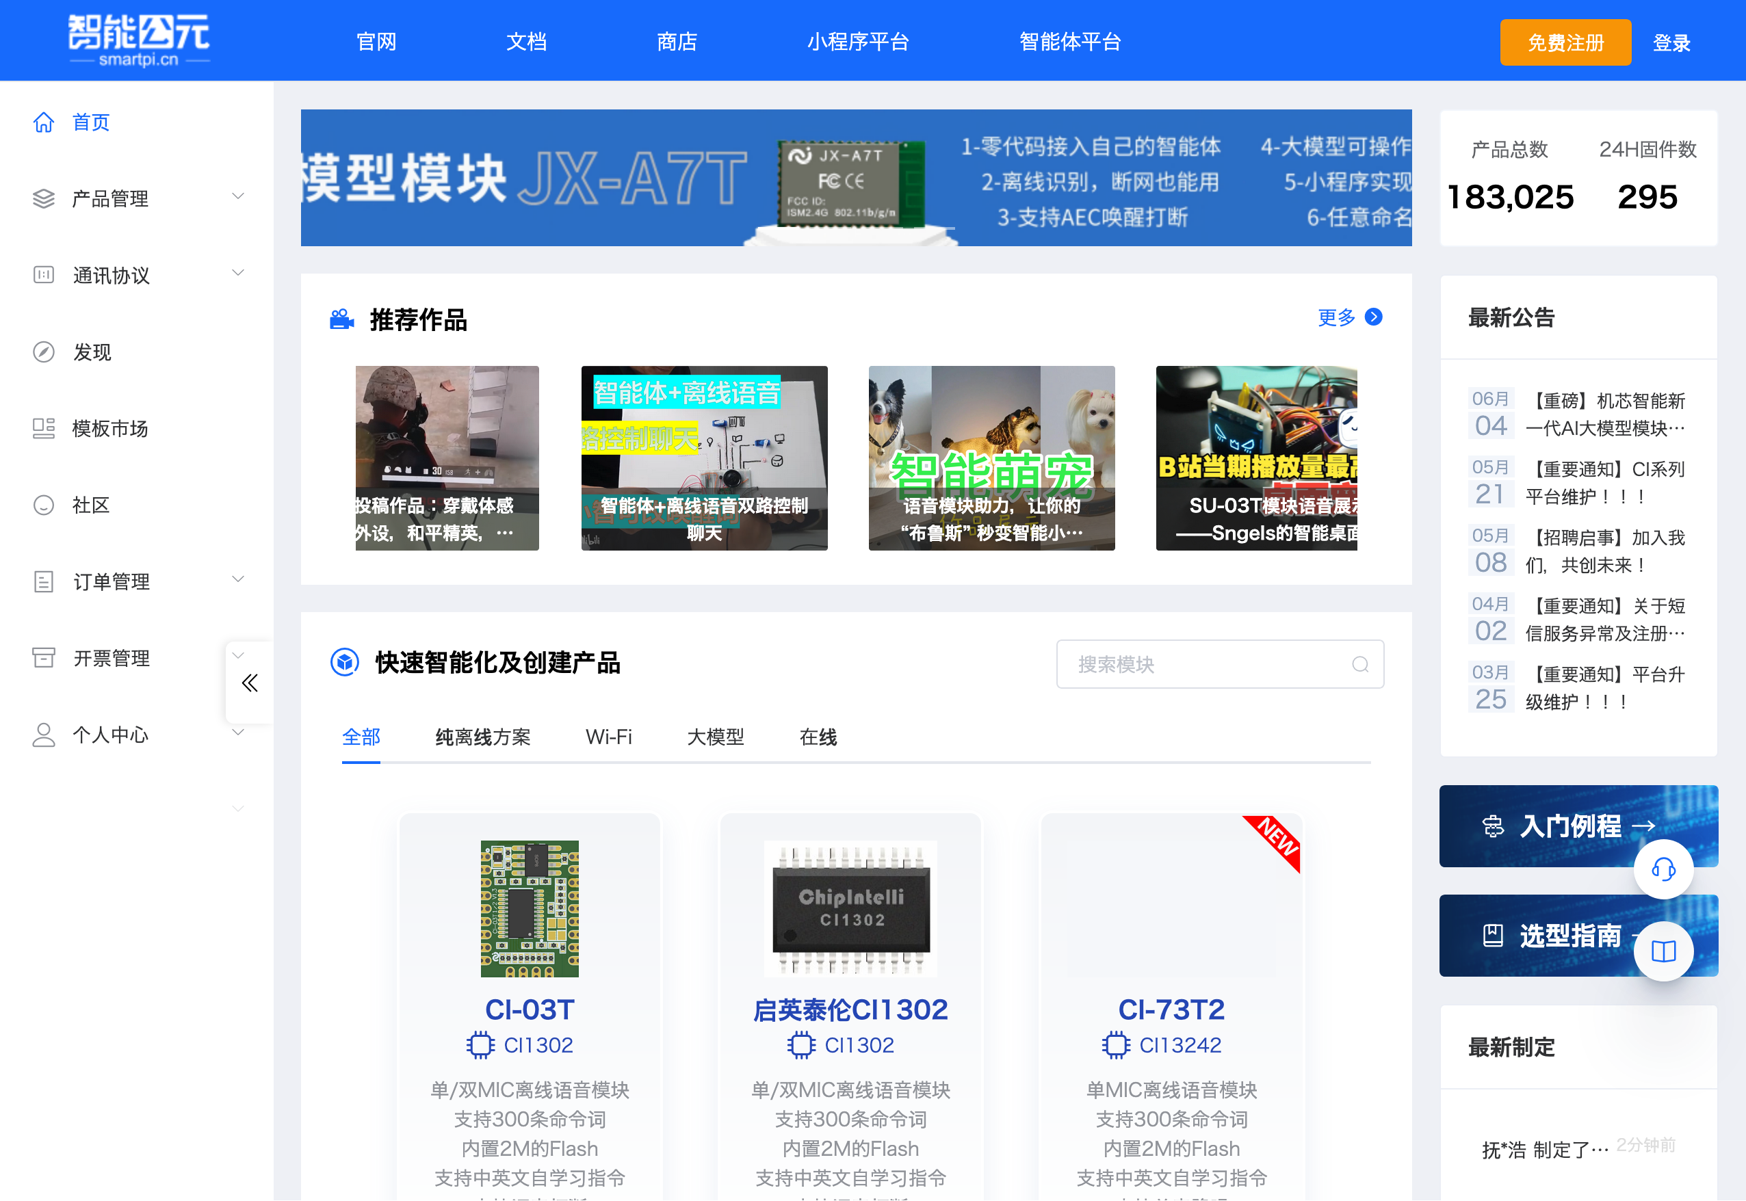Open the 选型指南 banner
This screenshot has height=1201, width=1746.
click(x=1578, y=936)
